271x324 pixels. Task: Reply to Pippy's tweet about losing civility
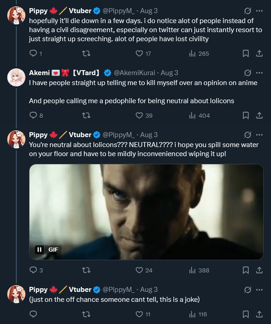coord(33,53)
